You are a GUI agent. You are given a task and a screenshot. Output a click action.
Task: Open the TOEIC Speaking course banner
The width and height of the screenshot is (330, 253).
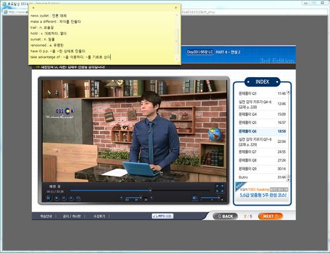click(262, 192)
